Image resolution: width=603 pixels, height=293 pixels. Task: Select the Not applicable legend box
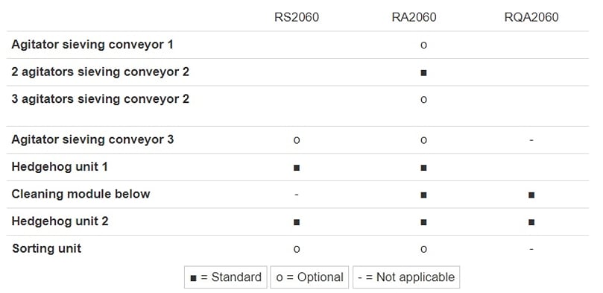coord(406,277)
